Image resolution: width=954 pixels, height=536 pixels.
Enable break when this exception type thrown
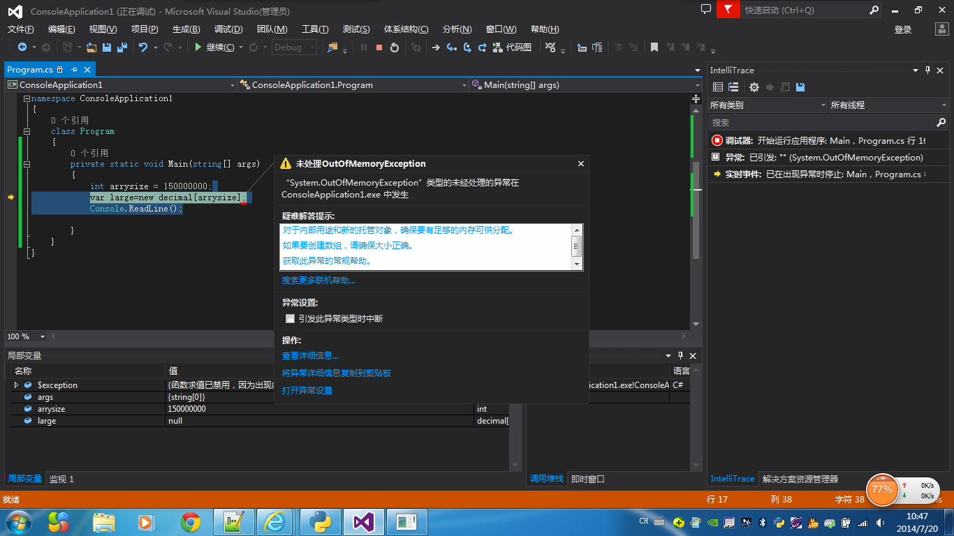coord(290,318)
